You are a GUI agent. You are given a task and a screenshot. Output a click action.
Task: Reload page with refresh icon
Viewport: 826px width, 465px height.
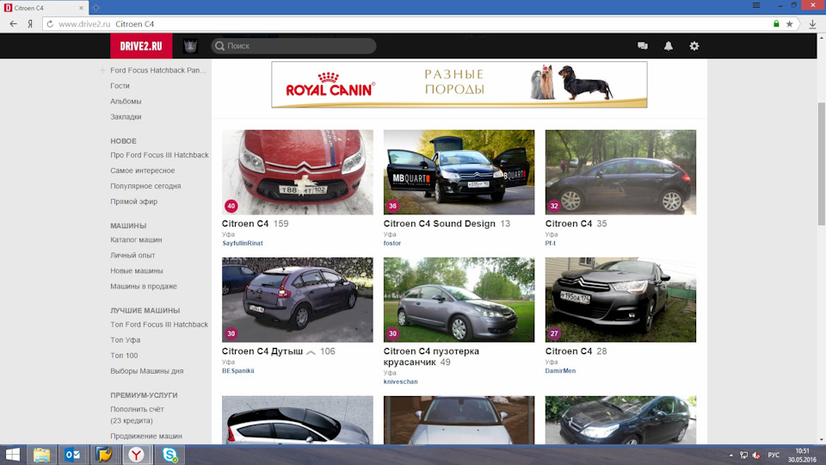click(x=50, y=24)
